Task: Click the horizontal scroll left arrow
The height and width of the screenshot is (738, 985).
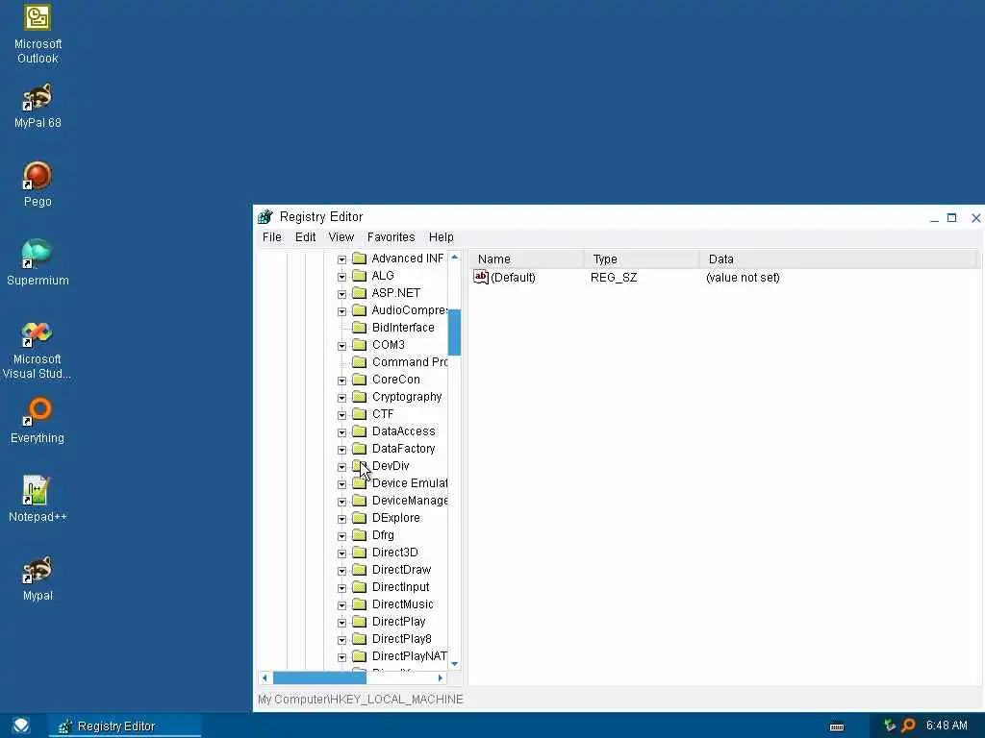Action: click(265, 677)
